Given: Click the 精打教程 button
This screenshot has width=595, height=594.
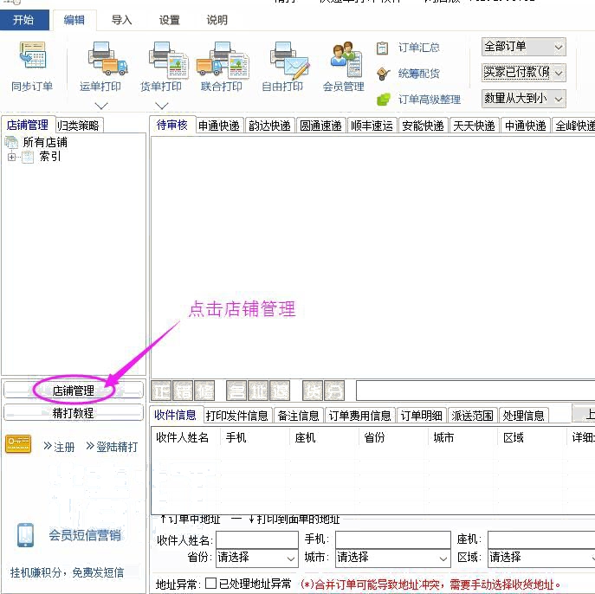Looking at the screenshot, I should click(x=74, y=413).
